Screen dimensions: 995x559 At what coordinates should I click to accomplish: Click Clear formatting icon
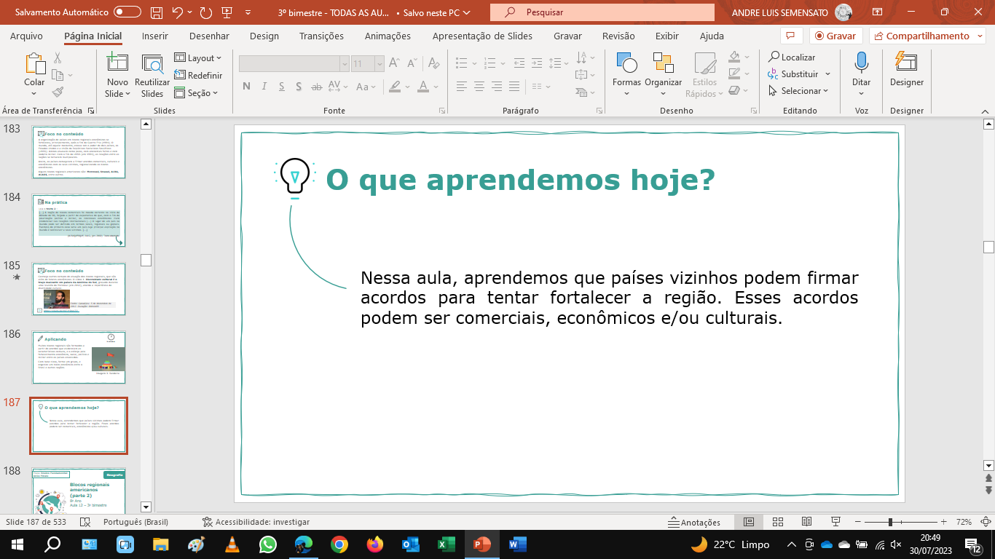[x=433, y=64]
